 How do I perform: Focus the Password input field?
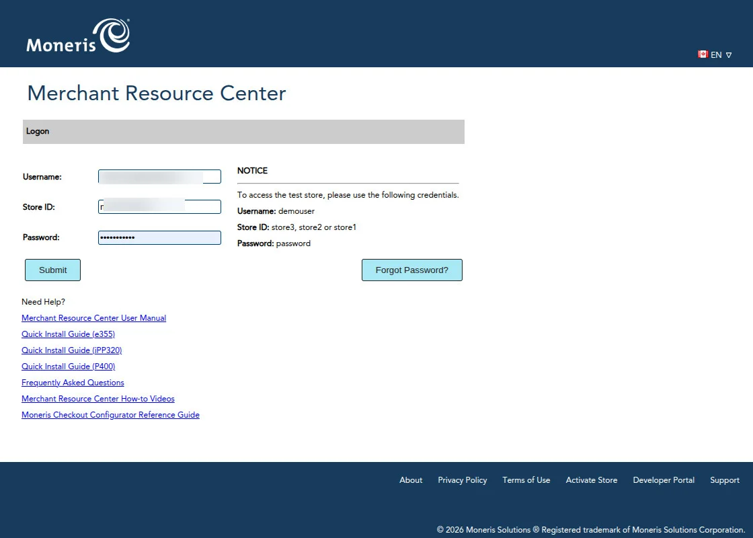click(159, 237)
